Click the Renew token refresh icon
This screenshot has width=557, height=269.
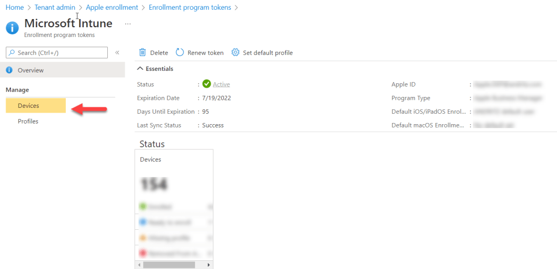point(180,53)
